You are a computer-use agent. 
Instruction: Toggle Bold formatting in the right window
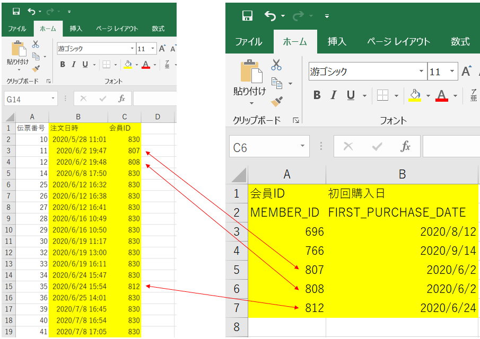tap(317, 95)
